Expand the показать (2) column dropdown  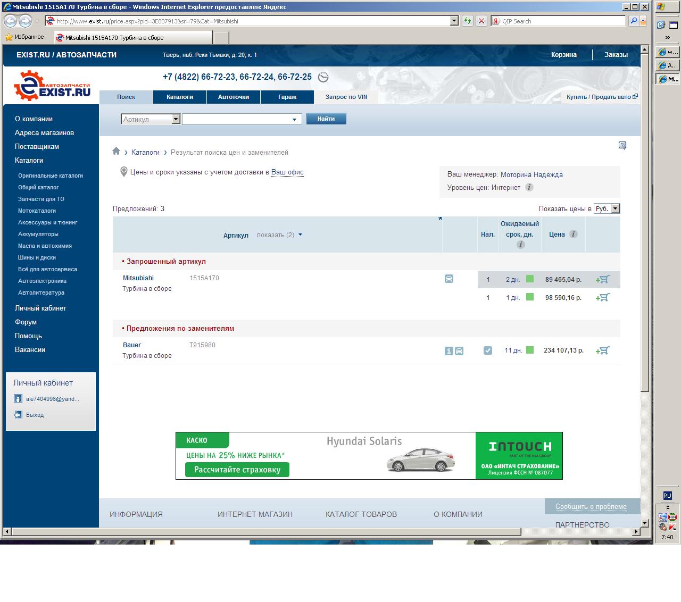[x=300, y=235]
